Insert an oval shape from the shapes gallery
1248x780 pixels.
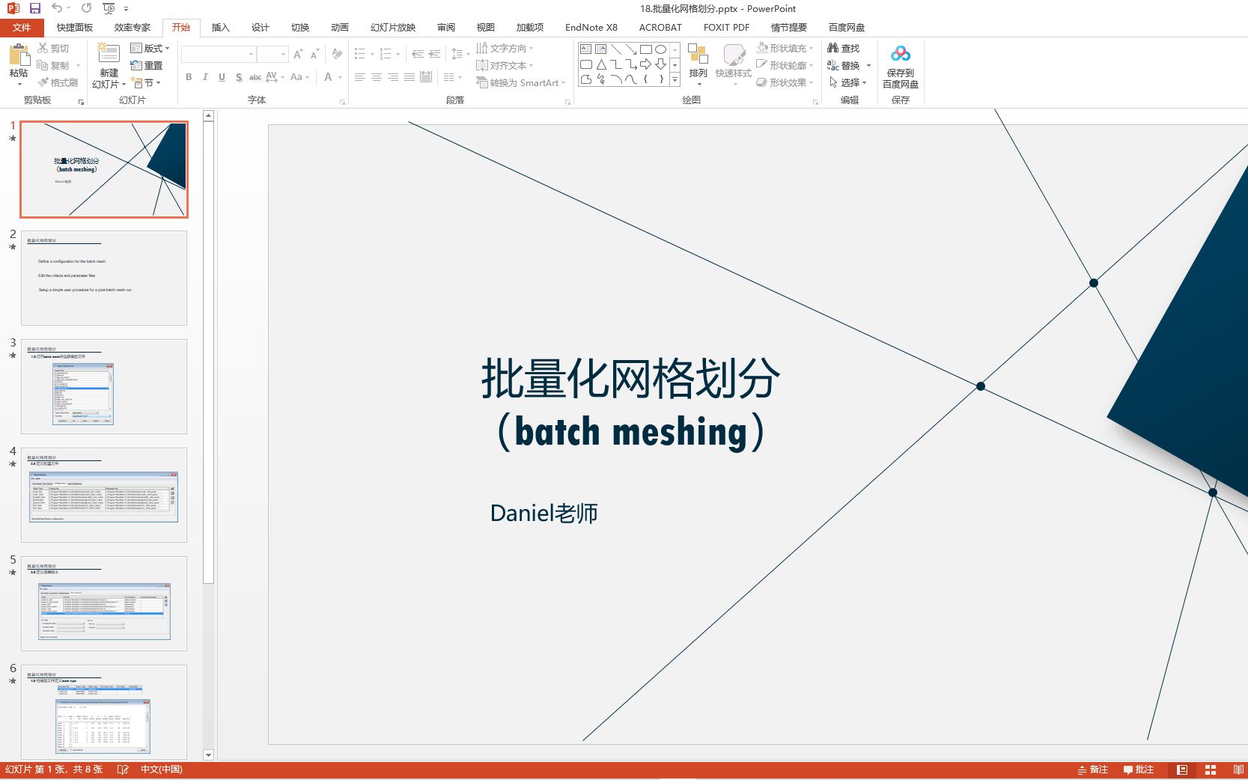[661, 48]
